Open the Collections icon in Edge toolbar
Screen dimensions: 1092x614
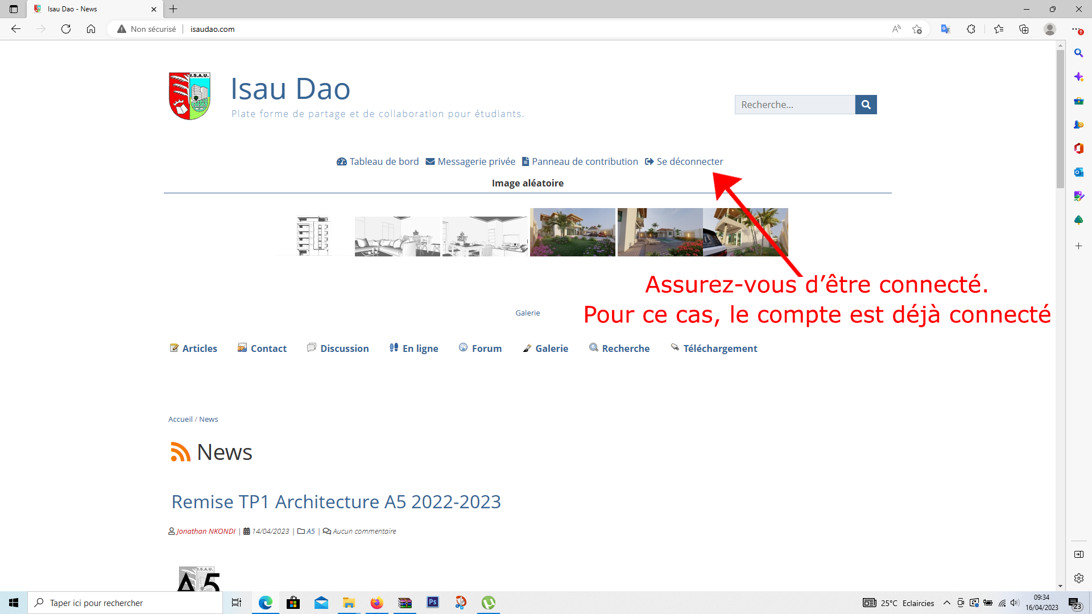[x=1024, y=29]
